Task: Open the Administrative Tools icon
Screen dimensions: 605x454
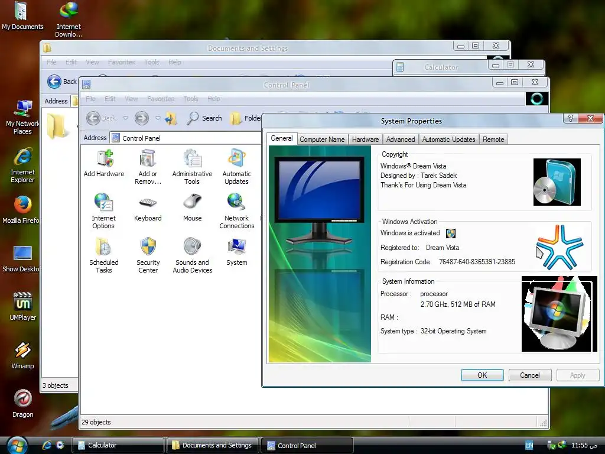Action: coord(192,167)
